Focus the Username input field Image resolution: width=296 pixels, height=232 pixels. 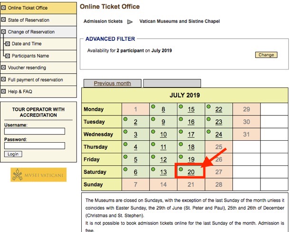35,131
